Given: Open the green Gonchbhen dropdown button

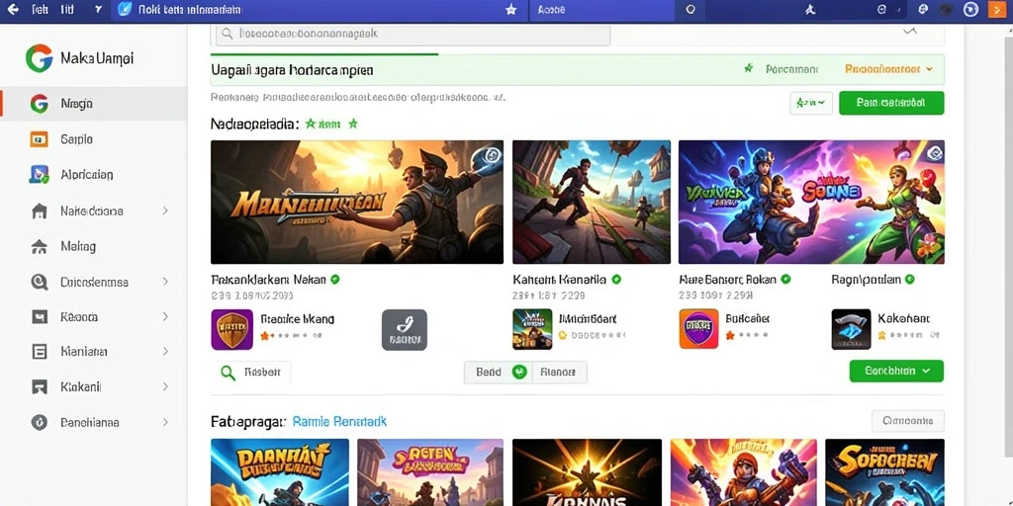Looking at the screenshot, I should (x=896, y=372).
